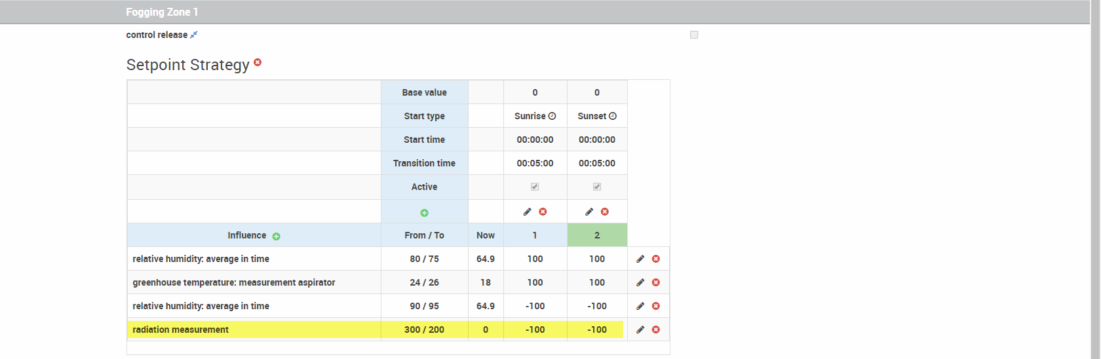This screenshot has height=359, width=1101.
Task: Click the Fogging Zone 1 header bar
Action: tap(545, 12)
